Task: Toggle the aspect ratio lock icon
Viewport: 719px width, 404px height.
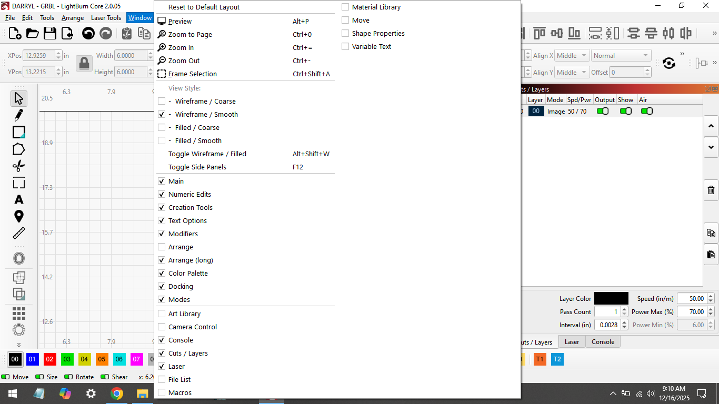Action: click(84, 64)
